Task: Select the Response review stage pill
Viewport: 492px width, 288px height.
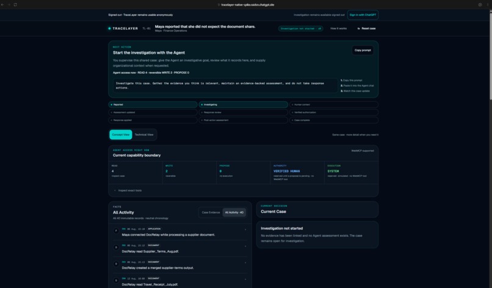Action: pyautogui.click(x=243, y=112)
